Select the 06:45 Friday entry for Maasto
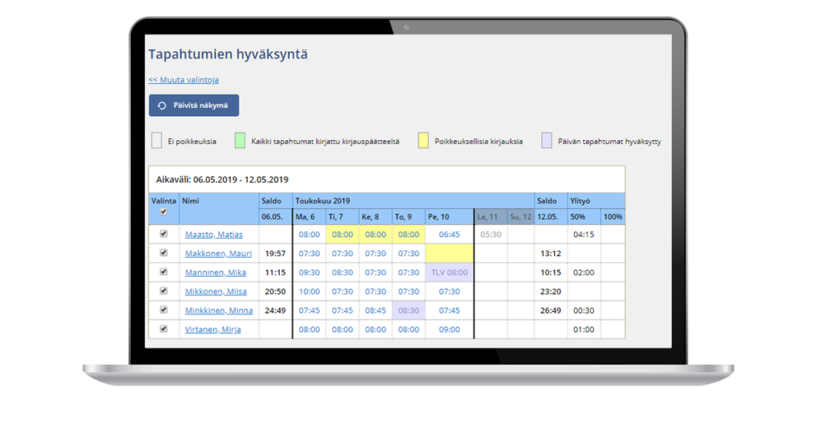 click(x=449, y=235)
